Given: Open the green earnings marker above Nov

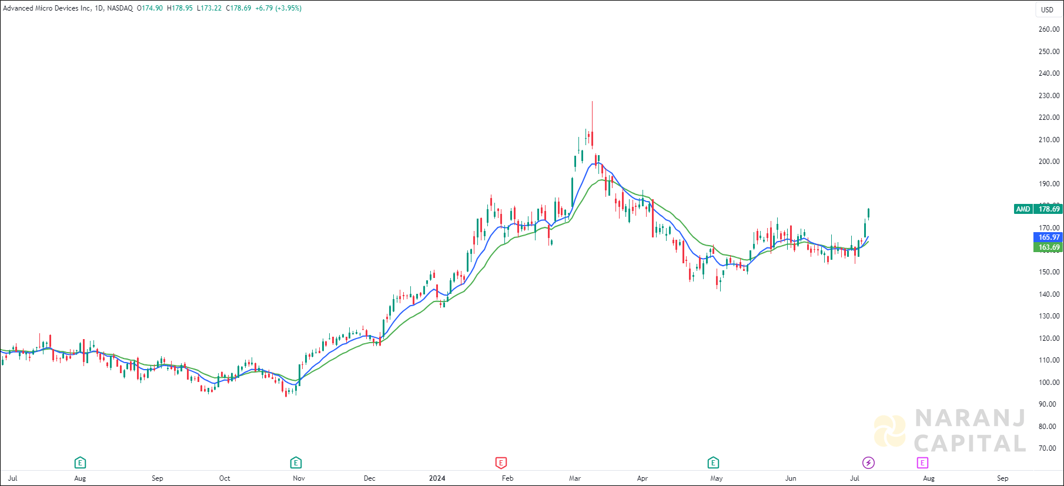Looking at the screenshot, I should tap(296, 462).
